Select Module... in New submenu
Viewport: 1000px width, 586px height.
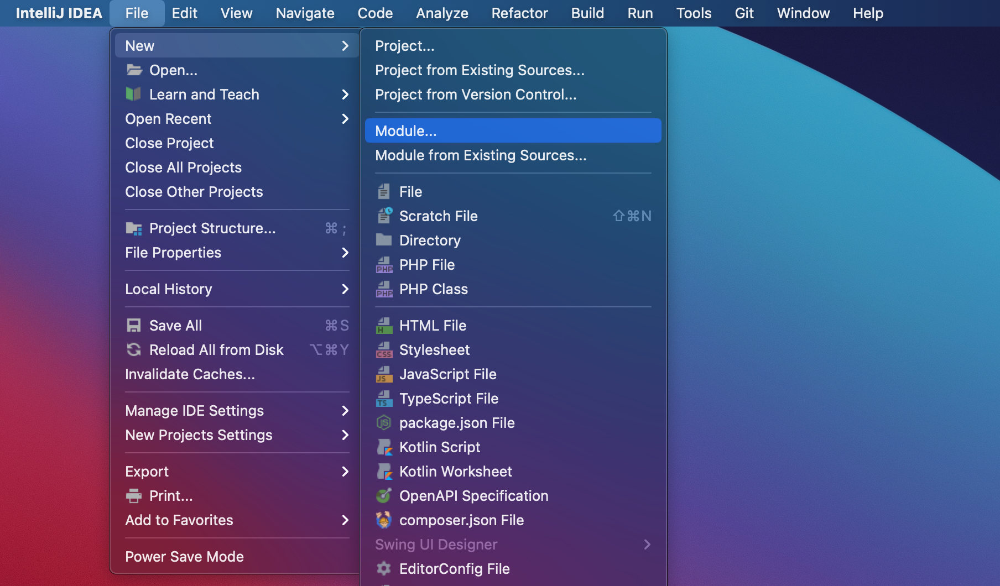pyautogui.click(x=513, y=131)
